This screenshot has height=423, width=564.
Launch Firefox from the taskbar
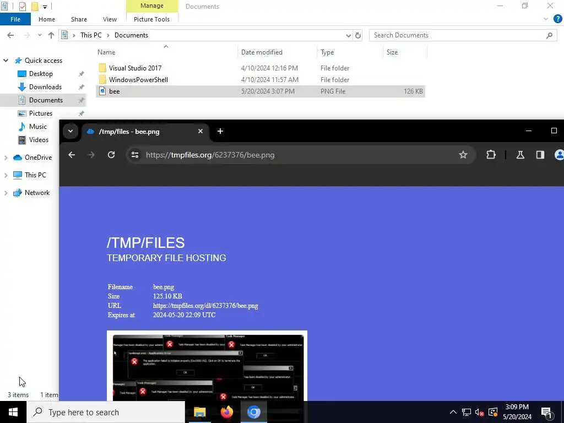point(226,412)
